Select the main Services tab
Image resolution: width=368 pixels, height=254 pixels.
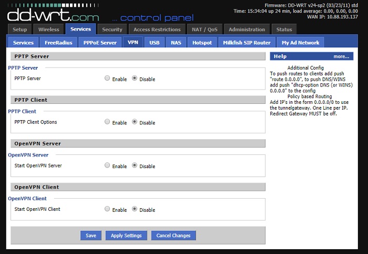[81, 29]
